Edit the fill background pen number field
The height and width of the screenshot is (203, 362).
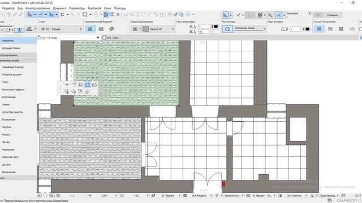[204, 32]
